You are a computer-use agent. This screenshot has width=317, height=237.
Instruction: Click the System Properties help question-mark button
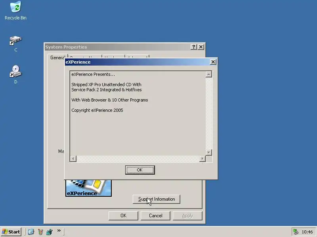pos(194,47)
